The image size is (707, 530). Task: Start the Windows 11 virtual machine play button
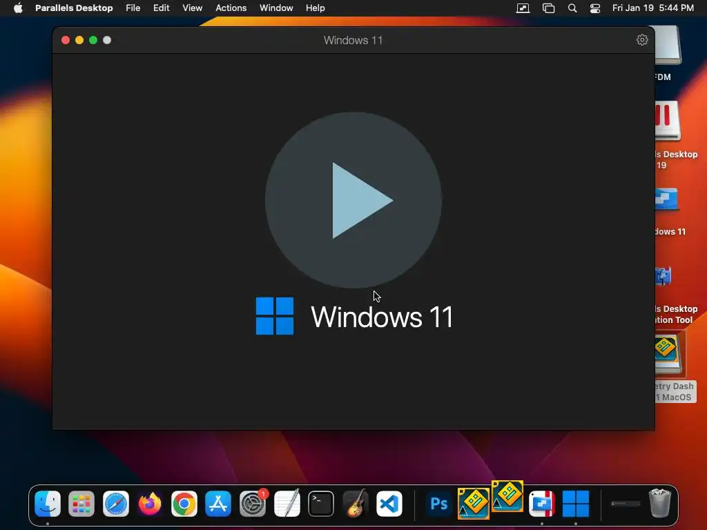pos(353,200)
